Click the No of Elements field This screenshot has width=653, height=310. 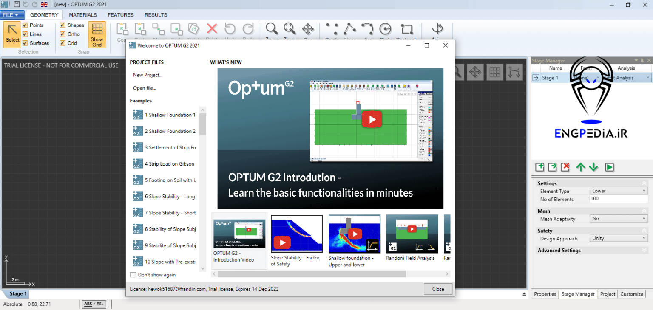[x=619, y=199]
